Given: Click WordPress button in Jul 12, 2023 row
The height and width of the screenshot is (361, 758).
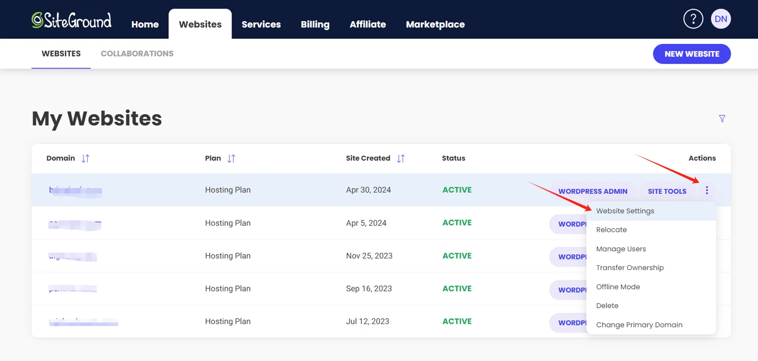Looking at the screenshot, I should 568,322.
